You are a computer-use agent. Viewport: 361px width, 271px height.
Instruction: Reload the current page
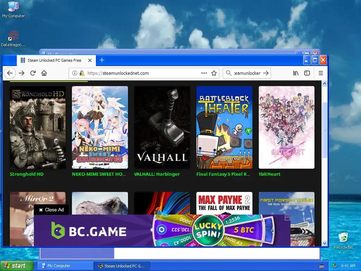pyautogui.click(x=33, y=73)
